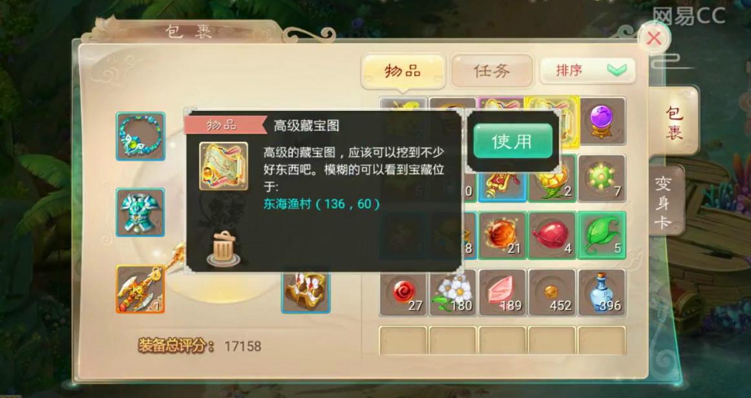
Task: Select the first empty inventory slot
Action: 403,341
